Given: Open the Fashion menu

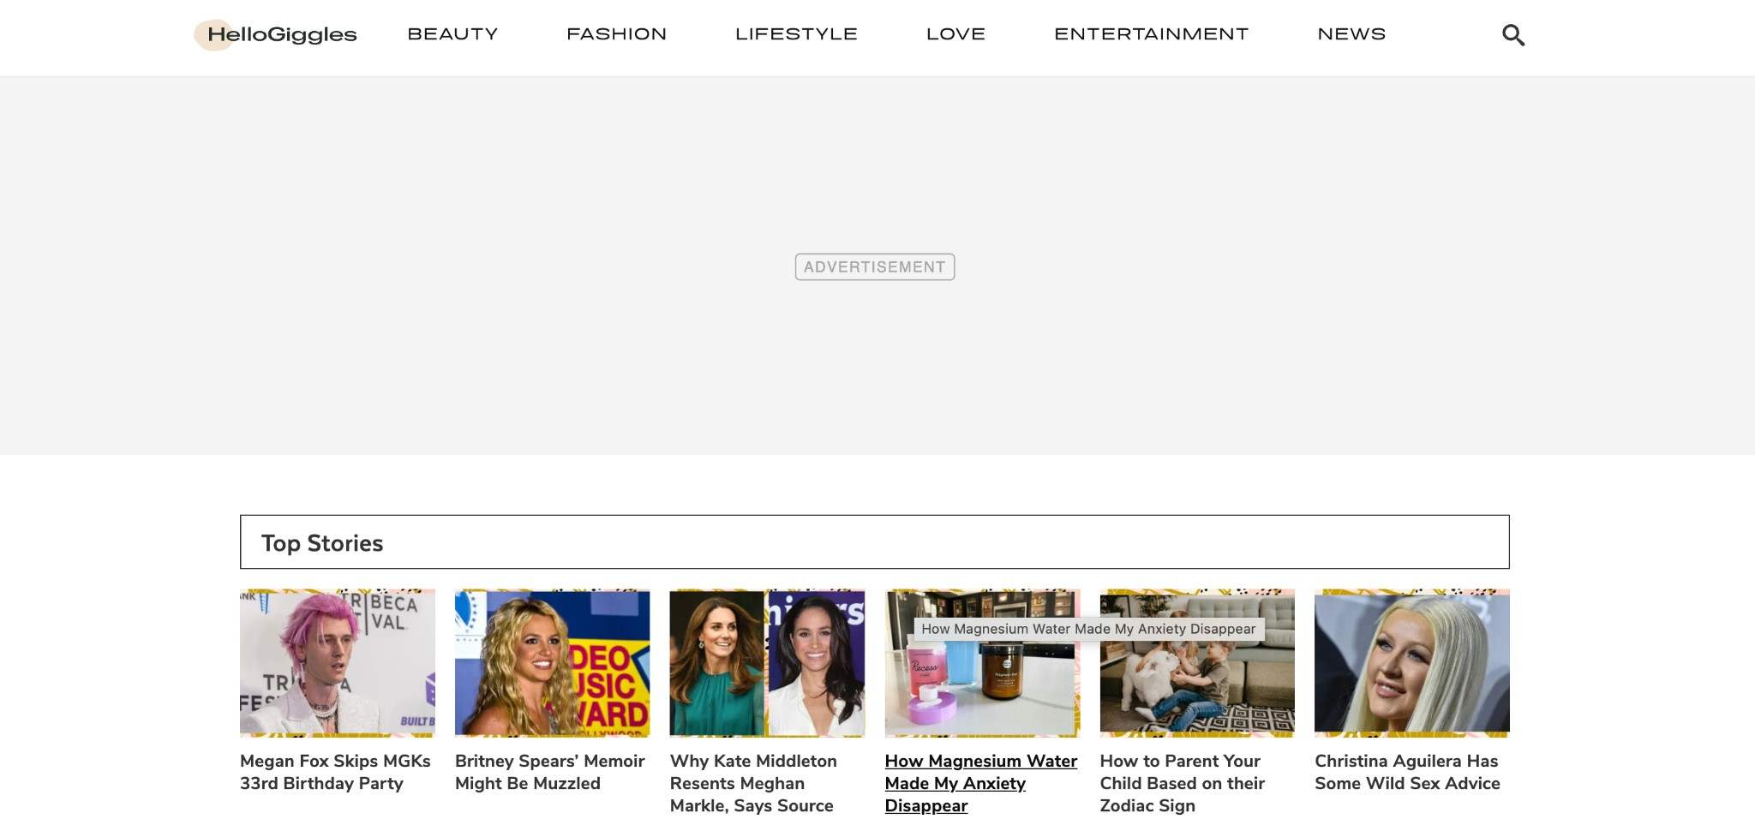Looking at the screenshot, I should (x=616, y=34).
